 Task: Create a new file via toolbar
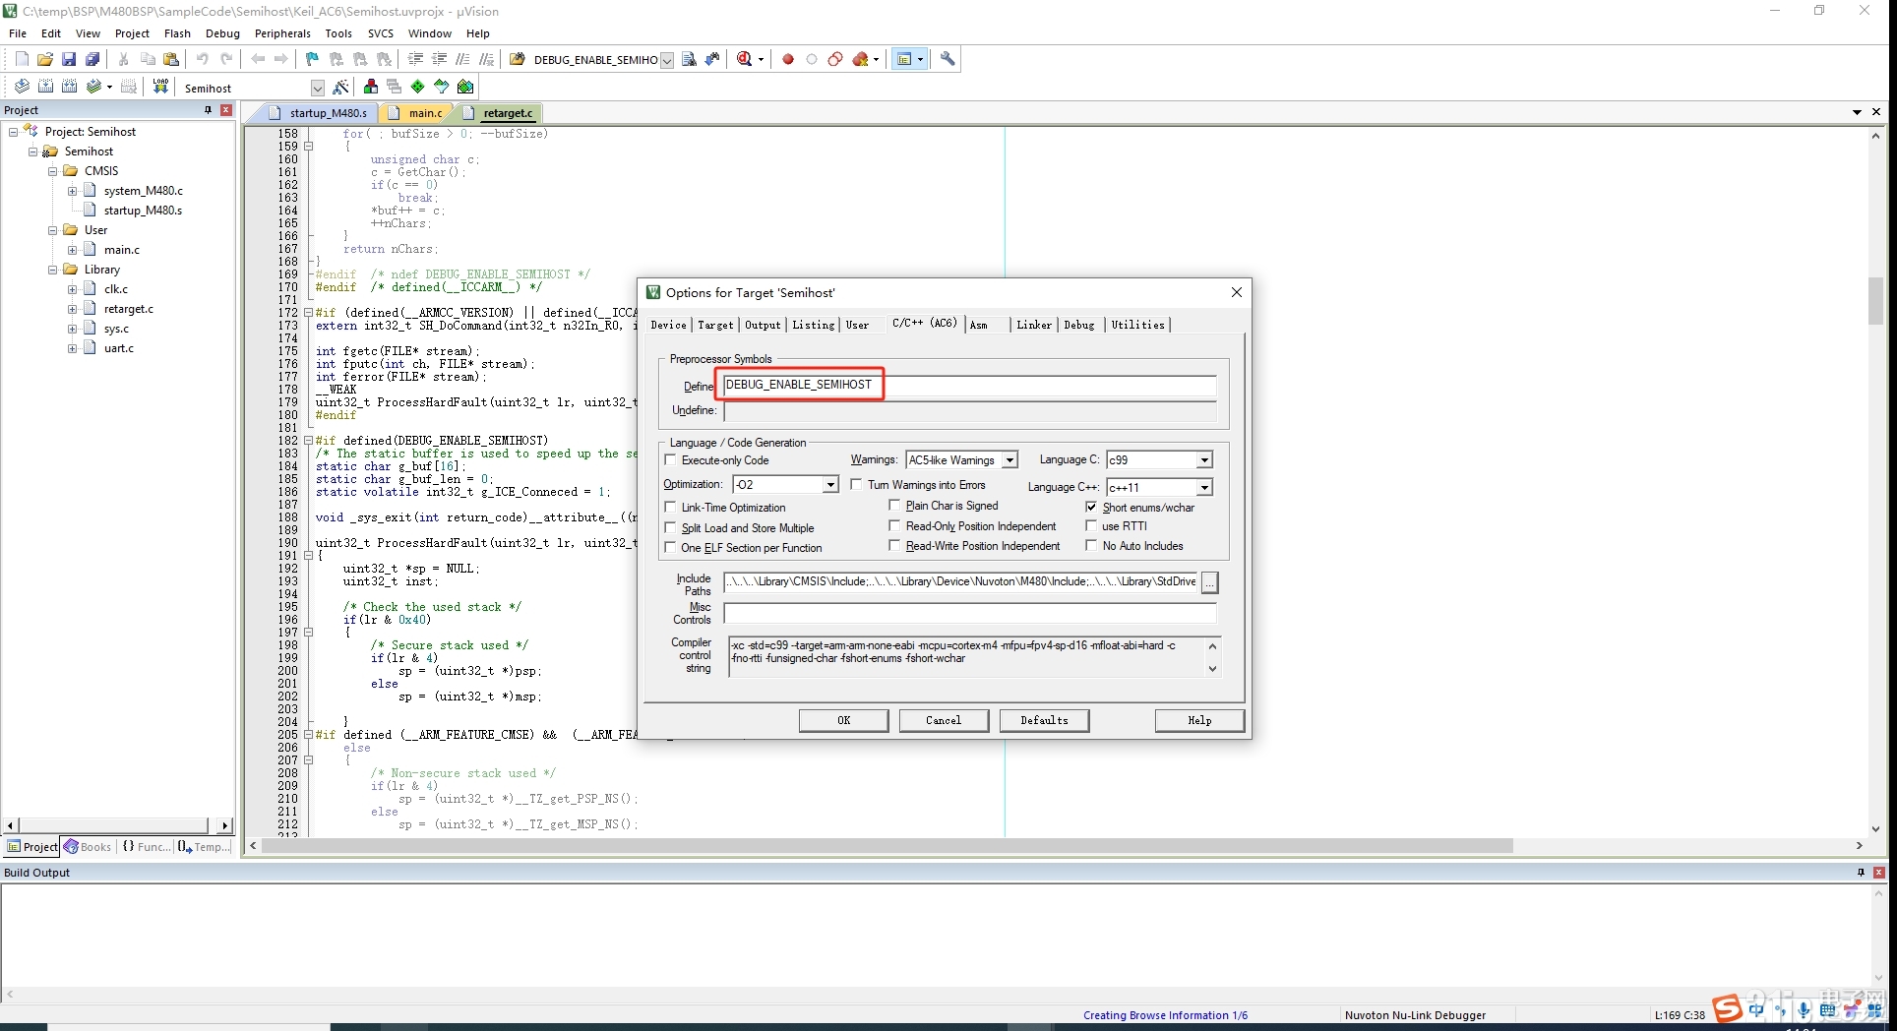[22, 59]
